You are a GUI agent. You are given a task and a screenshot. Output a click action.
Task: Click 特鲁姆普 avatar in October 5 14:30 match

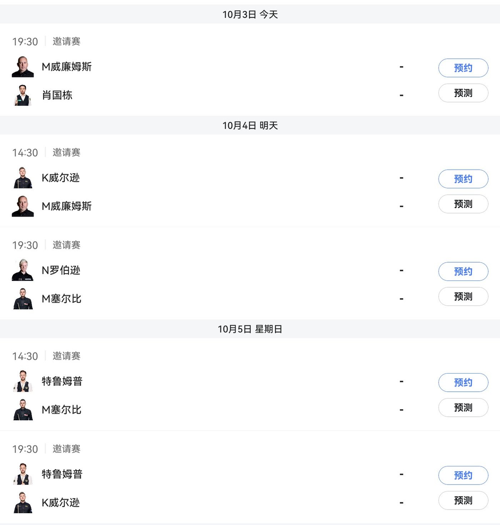23,381
